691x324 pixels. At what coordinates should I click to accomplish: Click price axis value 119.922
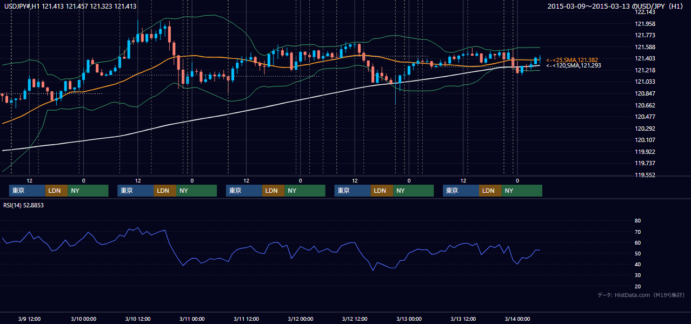pyautogui.click(x=645, y=152)
